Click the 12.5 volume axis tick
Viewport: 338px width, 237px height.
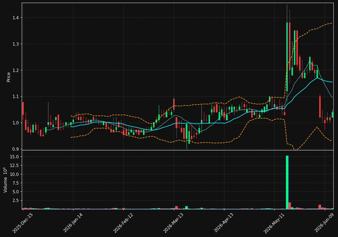click(14, 165)
